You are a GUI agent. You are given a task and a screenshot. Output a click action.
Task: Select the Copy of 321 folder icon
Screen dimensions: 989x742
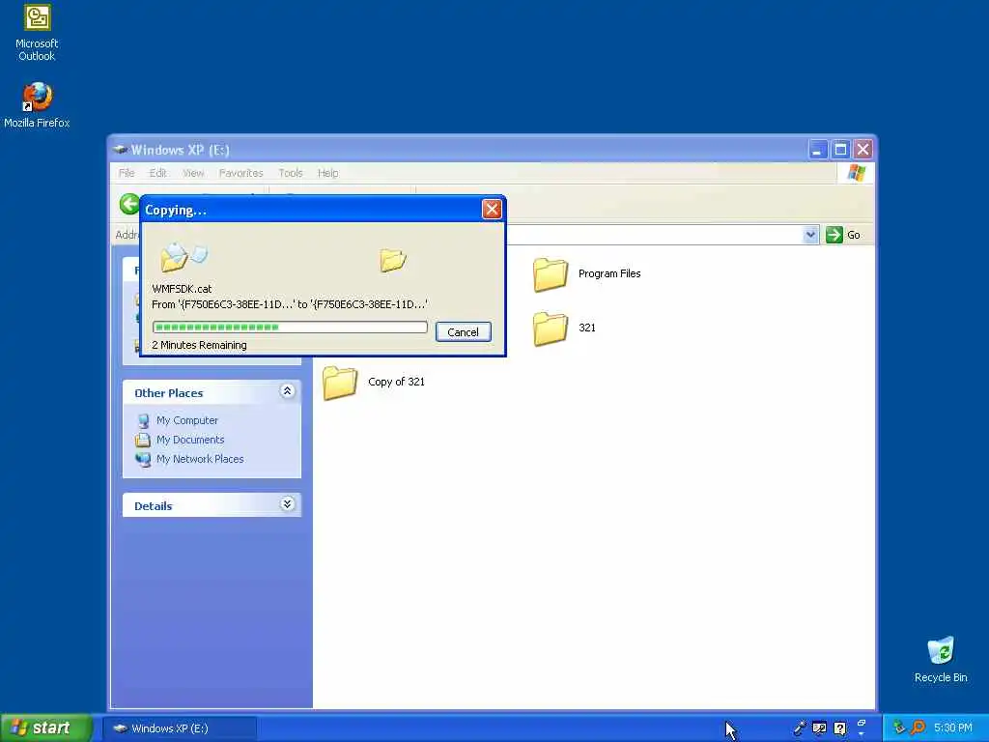[340, 383]
